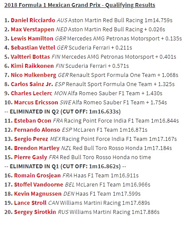
Task: Open the Esteban Ocon driver link
Action: [x=33, y=120]
